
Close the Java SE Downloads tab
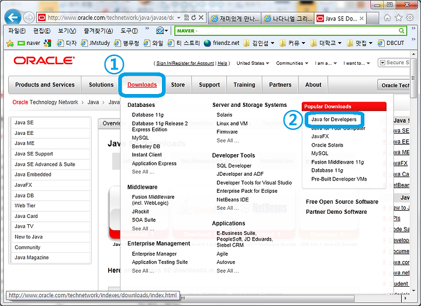point(362,19)
